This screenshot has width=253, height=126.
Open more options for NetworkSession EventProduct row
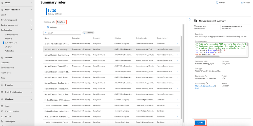tap(178, 60)
